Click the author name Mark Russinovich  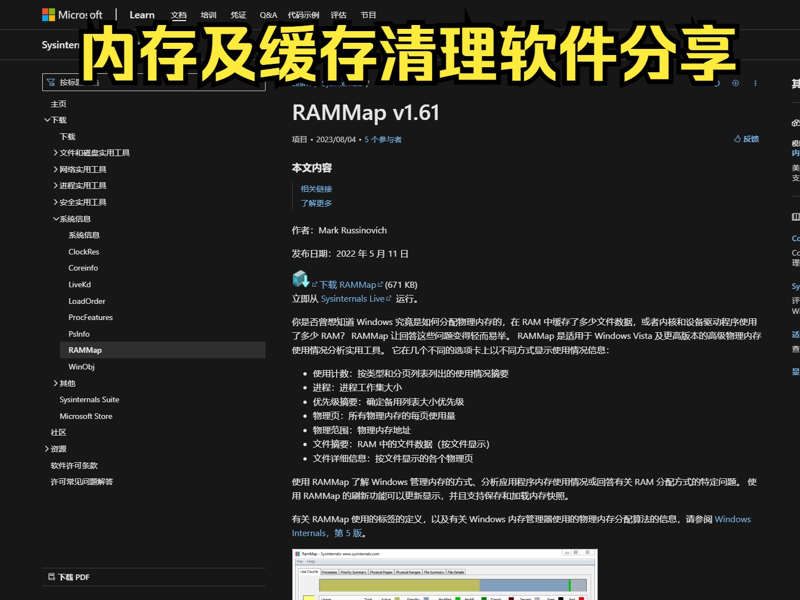point(353,231)
